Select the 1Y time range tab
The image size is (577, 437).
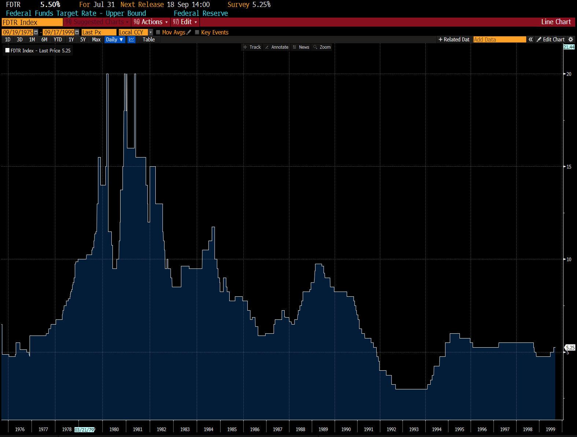(71, 40)
